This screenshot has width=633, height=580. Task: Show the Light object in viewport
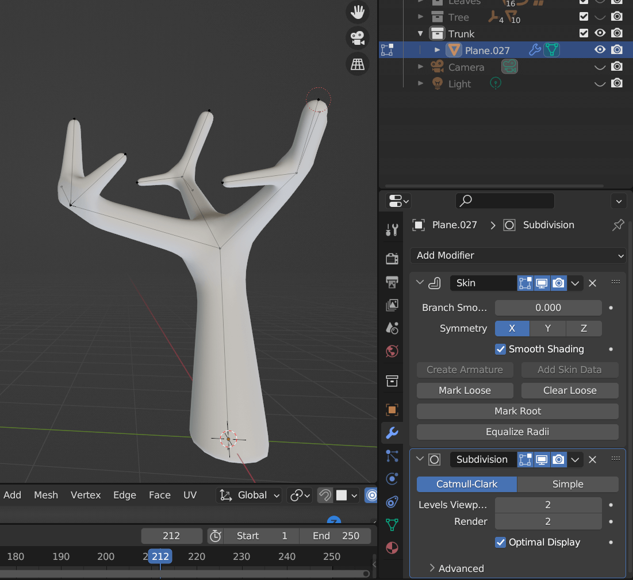coord(600,83)
